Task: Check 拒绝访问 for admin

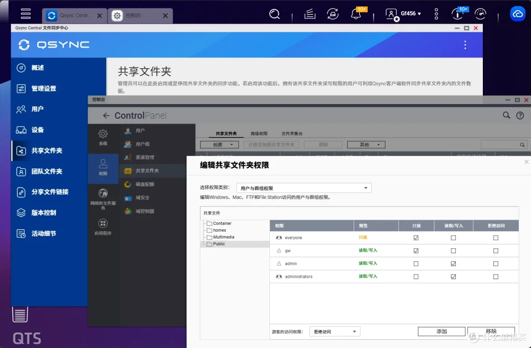Action: tap(496, 264)
